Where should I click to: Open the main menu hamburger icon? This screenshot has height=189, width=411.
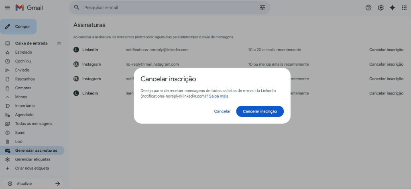tap(7, 8)
